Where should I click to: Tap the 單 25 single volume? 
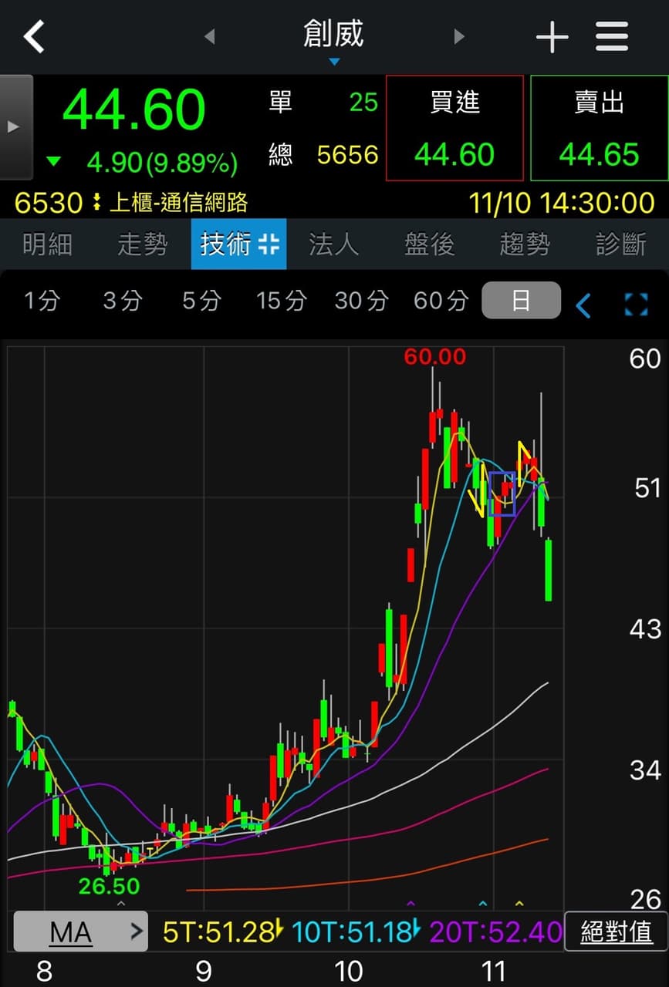pyautogui.click(x=324, y=102)
